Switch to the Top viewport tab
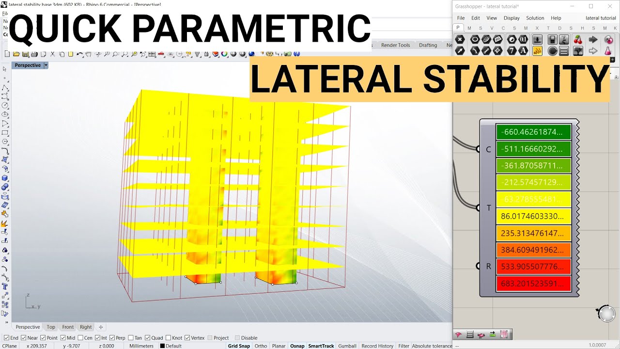 click(x=51, y=327)
